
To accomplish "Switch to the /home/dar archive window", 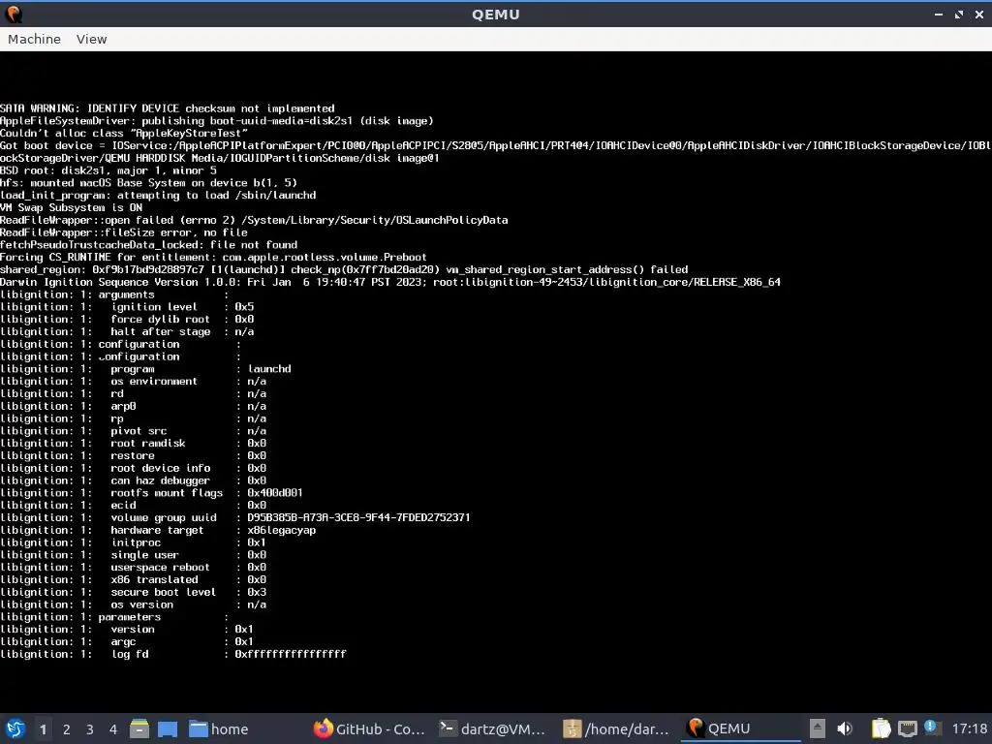I will [617, 728].
